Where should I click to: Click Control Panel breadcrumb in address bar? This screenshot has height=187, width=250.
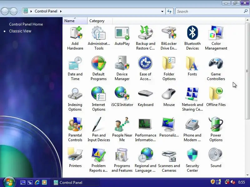click(46, 11)
